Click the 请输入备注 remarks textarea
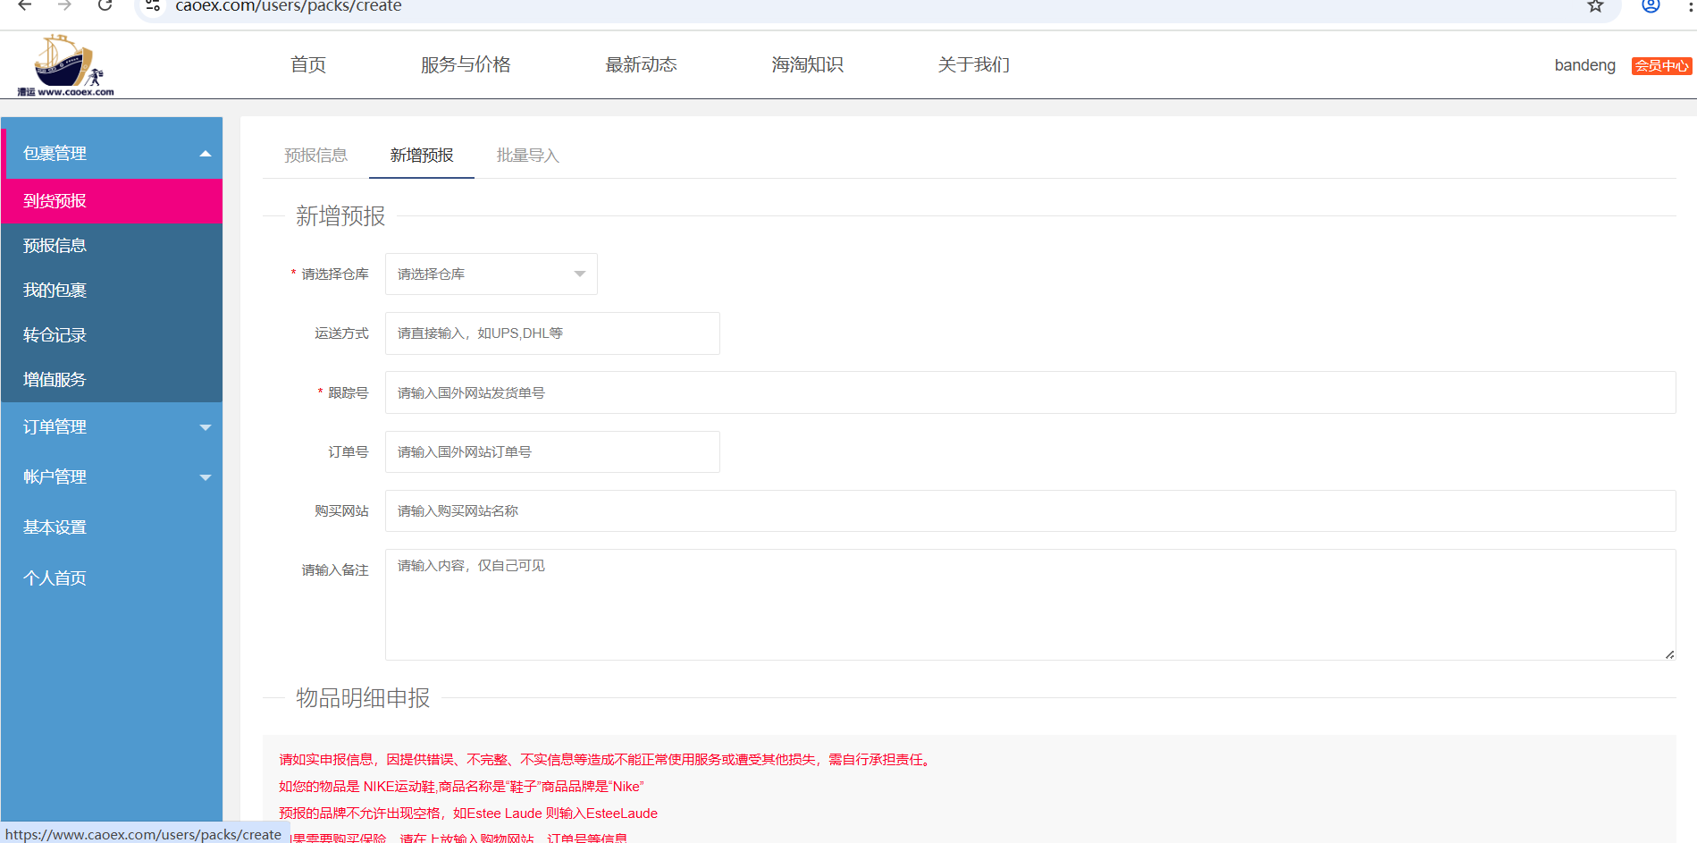 pos(1029,604)
